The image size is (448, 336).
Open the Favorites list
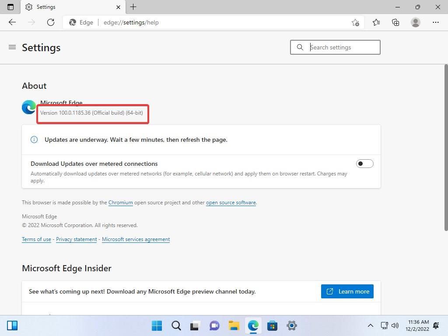coord(376,22)
